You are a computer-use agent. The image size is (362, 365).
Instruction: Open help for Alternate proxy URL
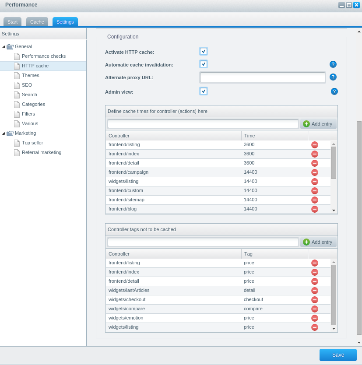[x=333, y=77]
